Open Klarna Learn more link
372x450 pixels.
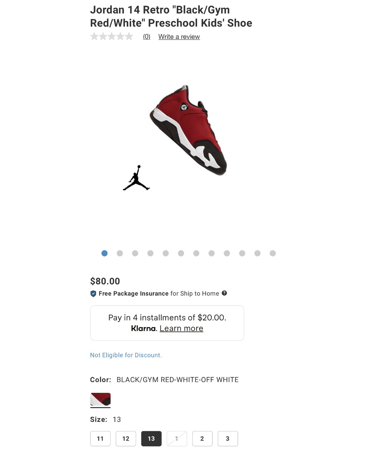181,328
